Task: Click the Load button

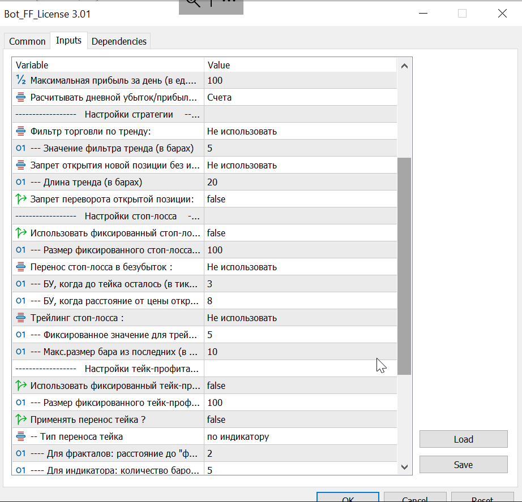Action: [x=463, y=439]
